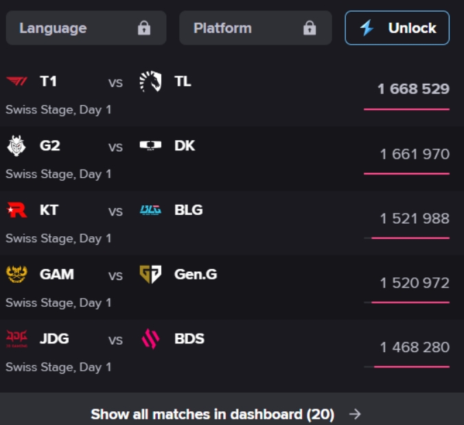Click the lock icon in the Language filter

pos(143,28)
